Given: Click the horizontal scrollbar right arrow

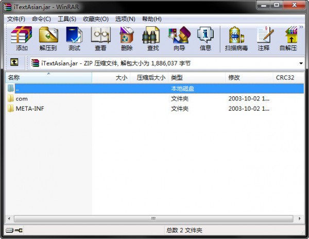Looking at the screenshot, I should click(300, 218).
